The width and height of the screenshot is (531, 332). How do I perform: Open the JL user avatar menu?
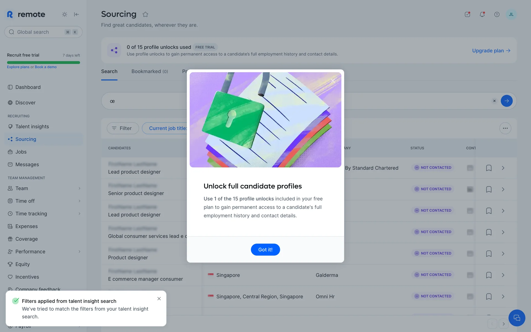coord(511,14)
